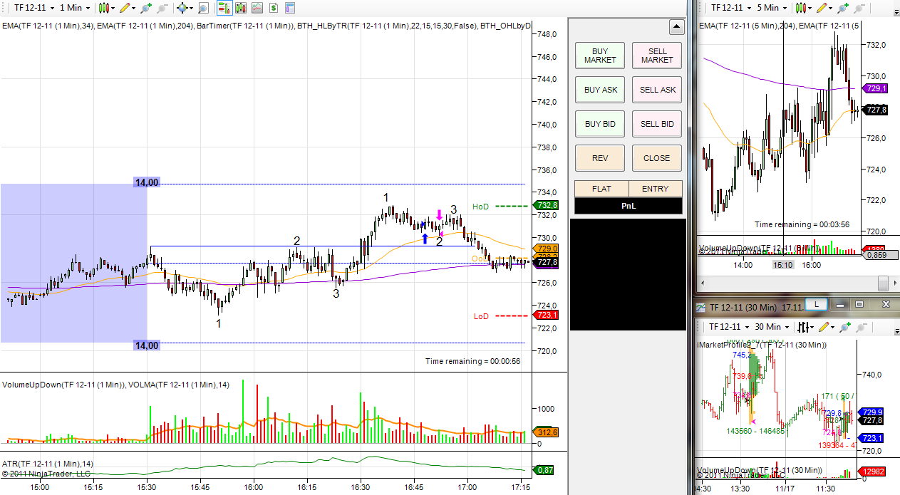Select the ENTRY price cell
900x495 pixels.
click(656, 189)
